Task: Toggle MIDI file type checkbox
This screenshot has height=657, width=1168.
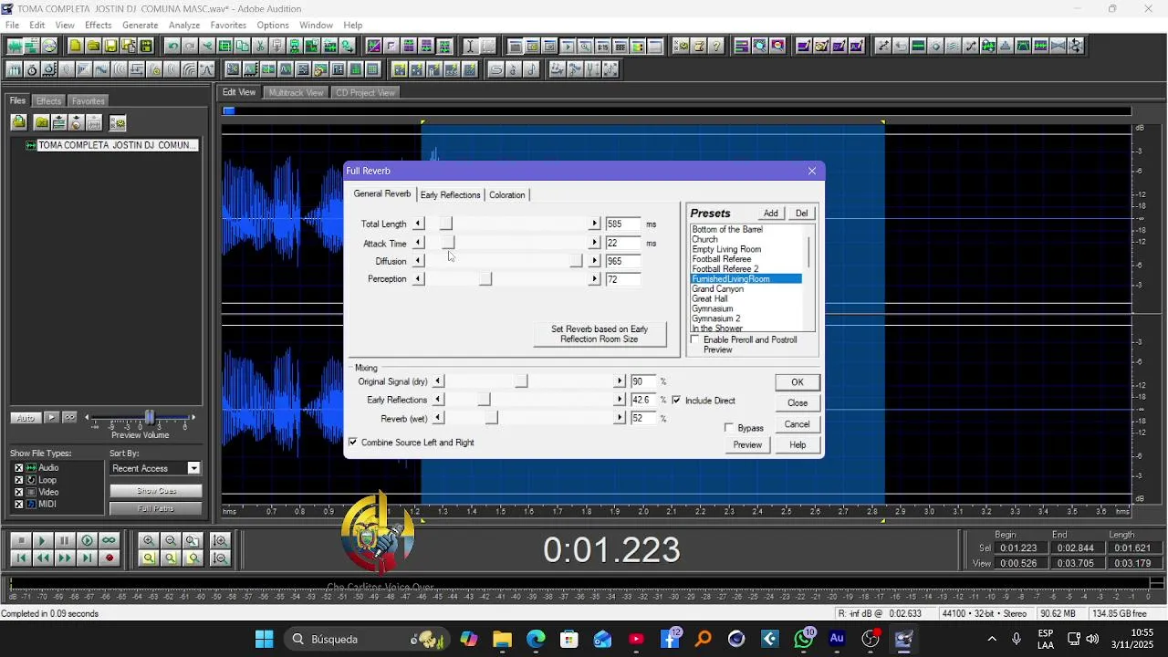Action: click(x=18, y=503)
